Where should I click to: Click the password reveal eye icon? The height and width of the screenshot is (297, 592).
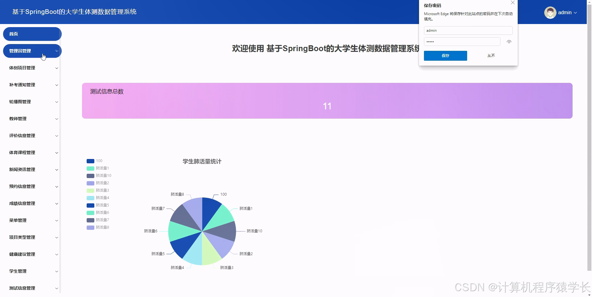(x=509, y=42)
